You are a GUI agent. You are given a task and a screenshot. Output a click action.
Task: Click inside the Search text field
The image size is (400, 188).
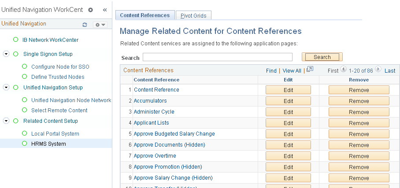pyautogui.click(x=218, y=57)
